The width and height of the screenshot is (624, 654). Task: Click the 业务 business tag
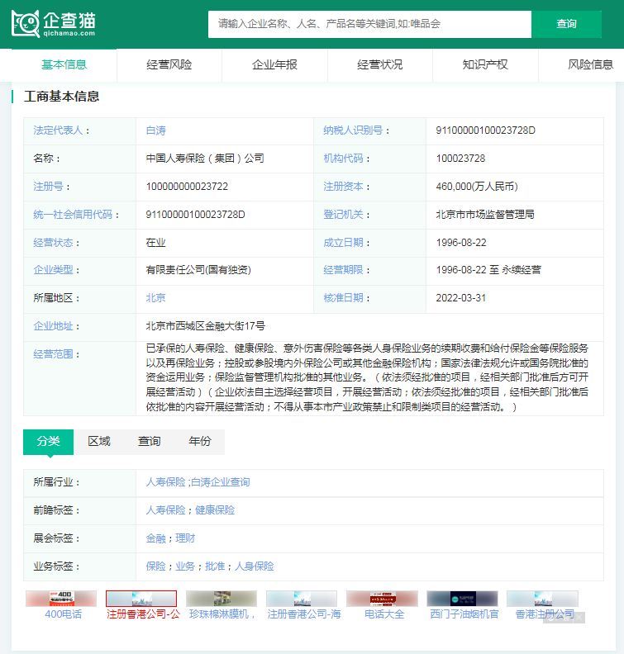click(185, 566)
